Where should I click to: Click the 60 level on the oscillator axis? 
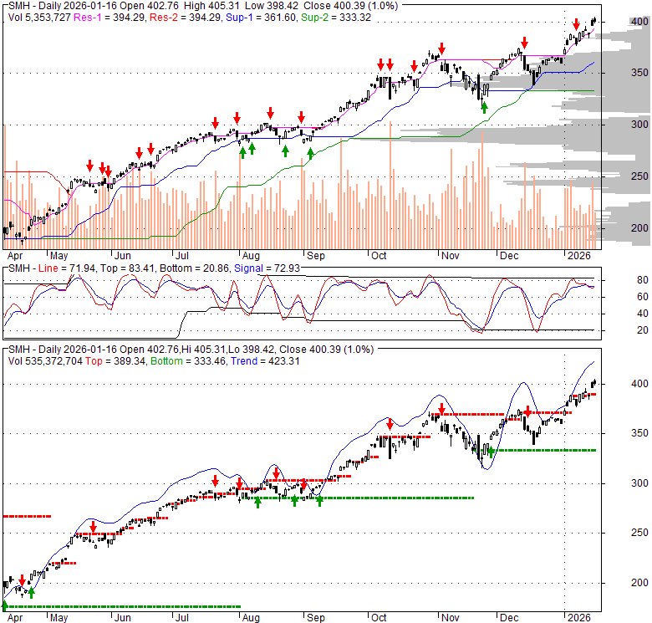[643, 297]
